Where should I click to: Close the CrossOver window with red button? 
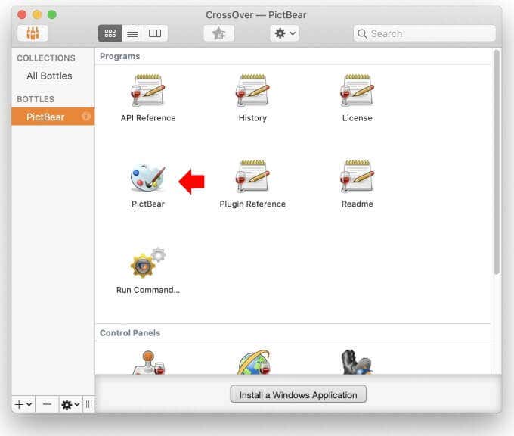22,15
